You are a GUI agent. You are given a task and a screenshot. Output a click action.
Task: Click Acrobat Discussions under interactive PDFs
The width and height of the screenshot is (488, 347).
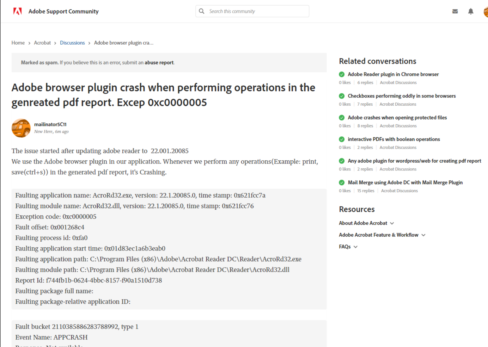coord(398,147)
